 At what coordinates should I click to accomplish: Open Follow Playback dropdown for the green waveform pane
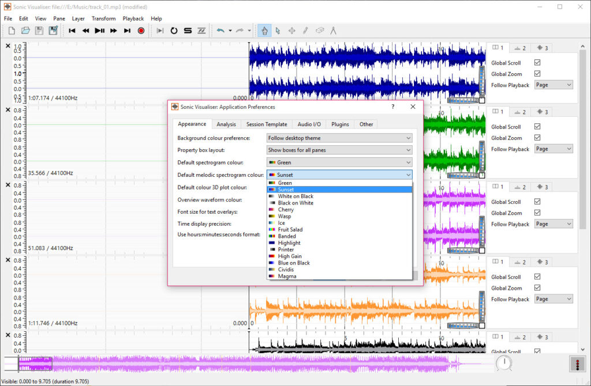tap(553, 149)
